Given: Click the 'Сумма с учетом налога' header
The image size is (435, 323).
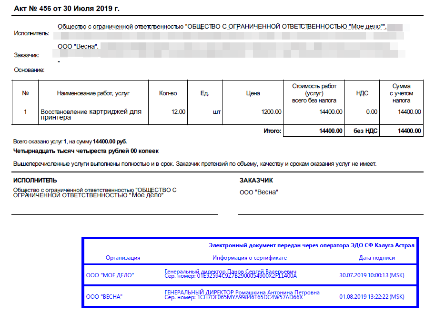Looking at the screenshot, I should pyautogui.click(x=401, y=93).
